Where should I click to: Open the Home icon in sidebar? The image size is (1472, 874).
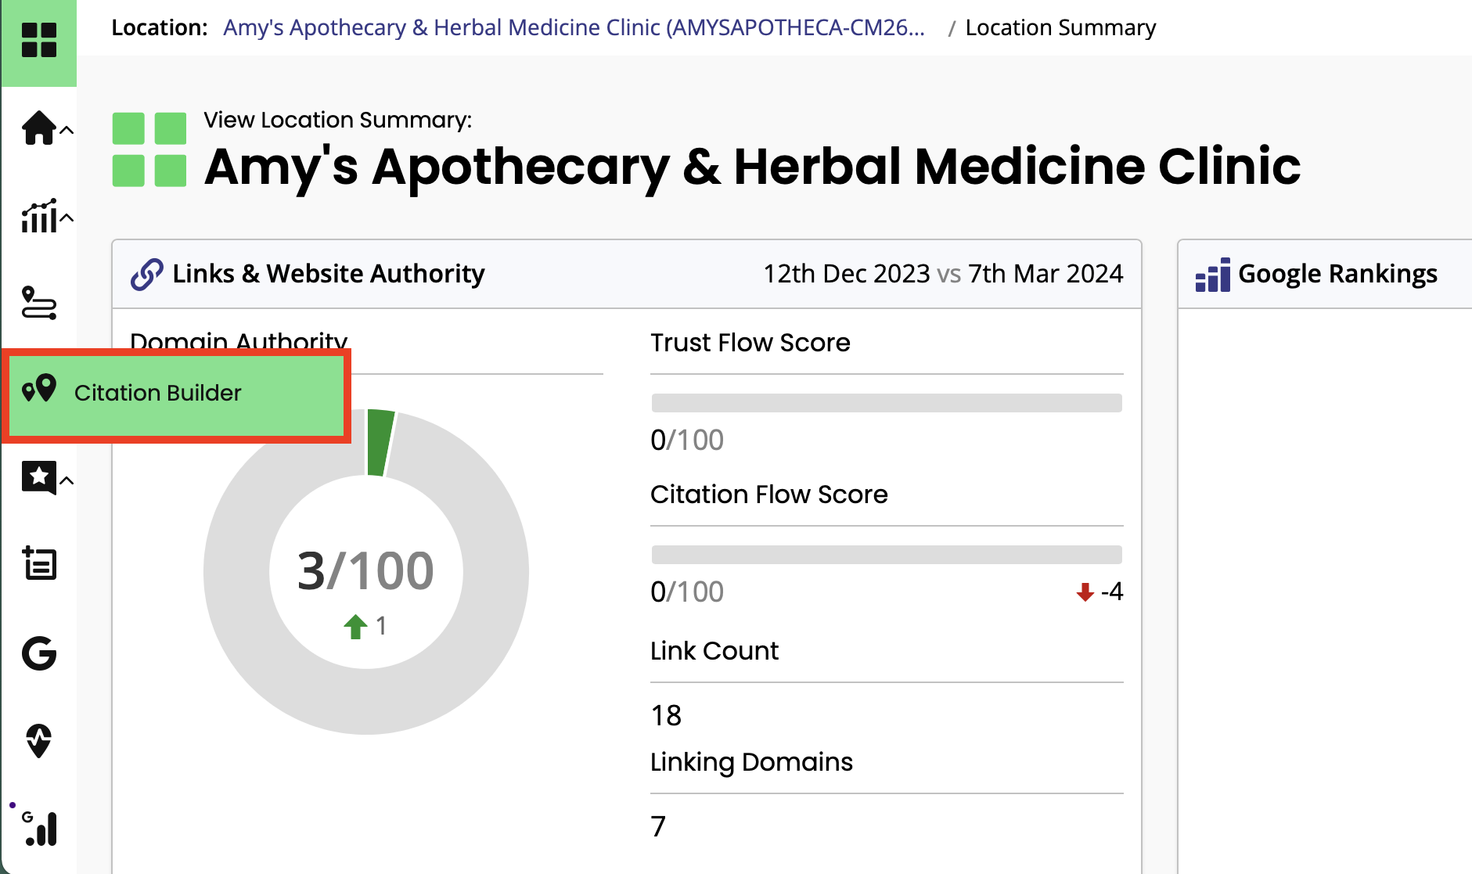pyautogui.click(x=38, y=128)
